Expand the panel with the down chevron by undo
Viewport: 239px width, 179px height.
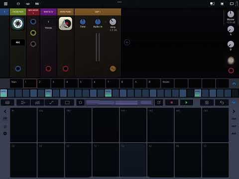[234, 102]
